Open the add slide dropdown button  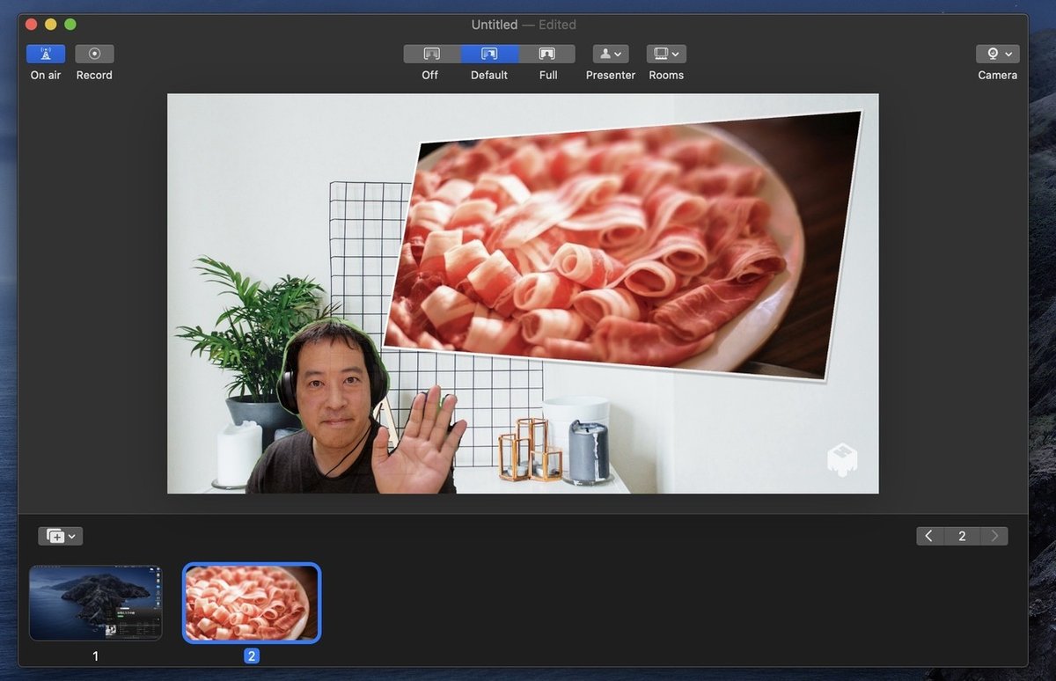tap(61, 536)
